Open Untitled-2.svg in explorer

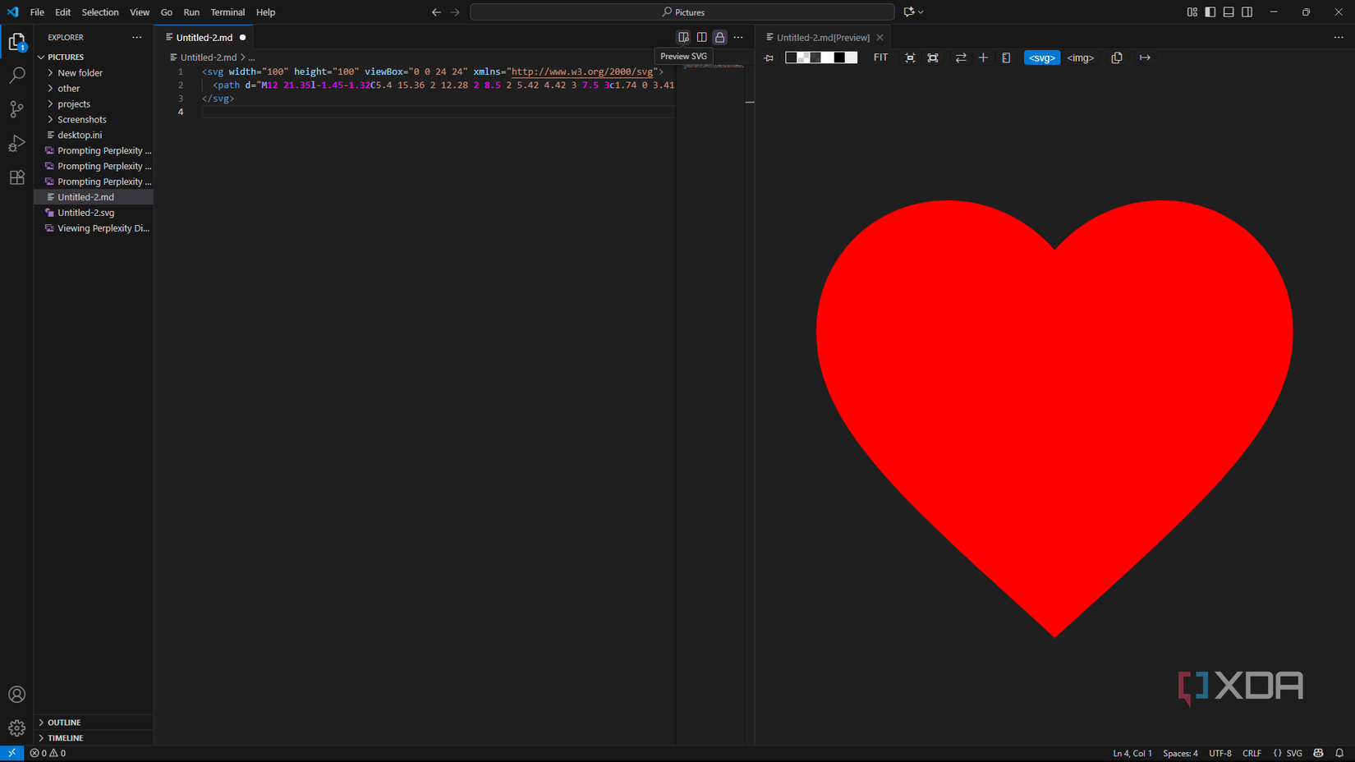(94, 213)
